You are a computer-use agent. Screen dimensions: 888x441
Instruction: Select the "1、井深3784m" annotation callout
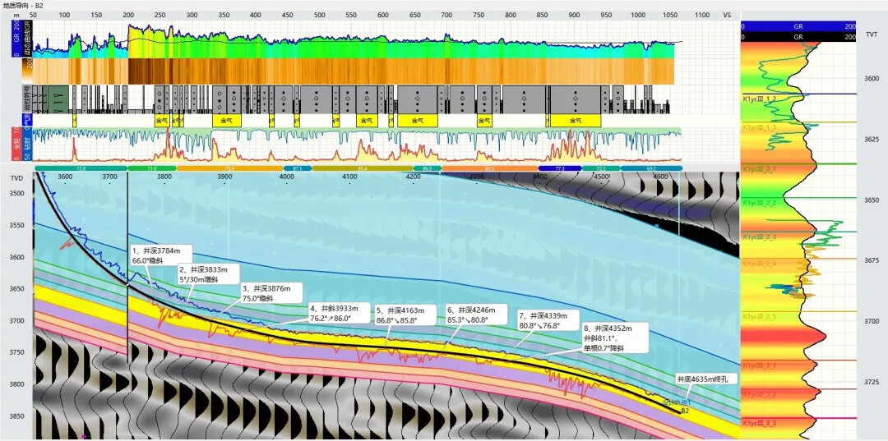(161, 254)
